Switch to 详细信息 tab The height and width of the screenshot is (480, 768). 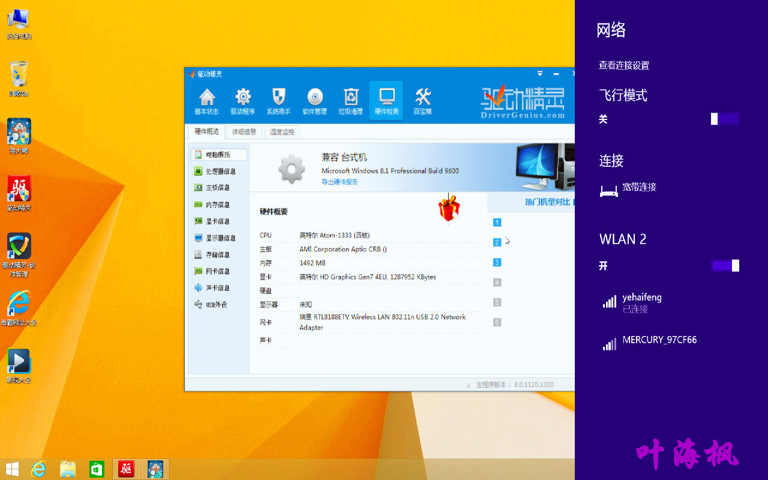click(244, 132)
